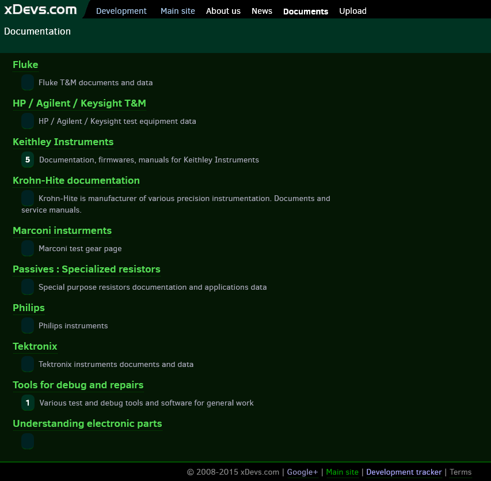Open Krohn-Hite documentation category
This screenshot has height=481, width=491.
click(76, 180)
